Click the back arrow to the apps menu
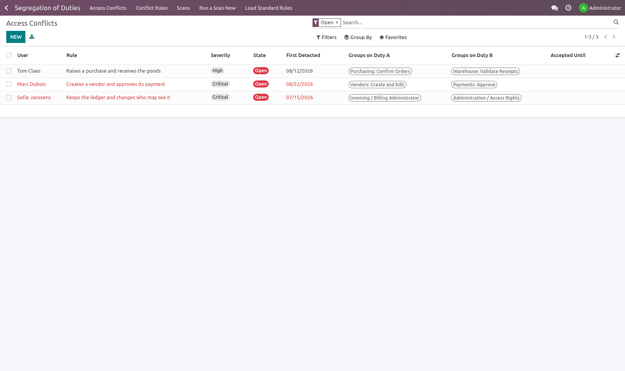 coord(6,8)
